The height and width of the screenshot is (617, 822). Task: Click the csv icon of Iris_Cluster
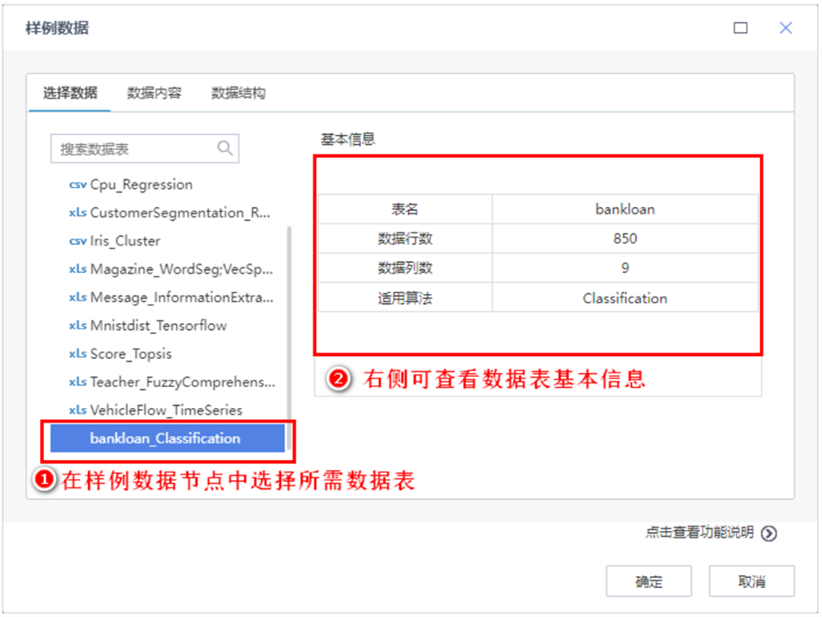(x=78, y=241)
